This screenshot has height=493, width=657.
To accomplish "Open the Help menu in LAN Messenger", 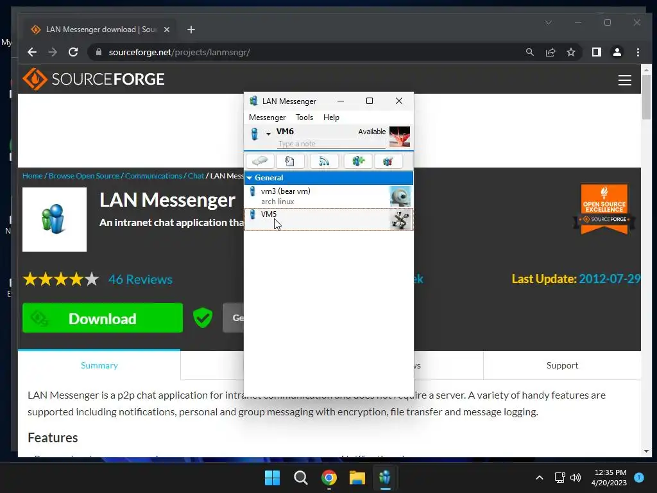I will point(331,117).
